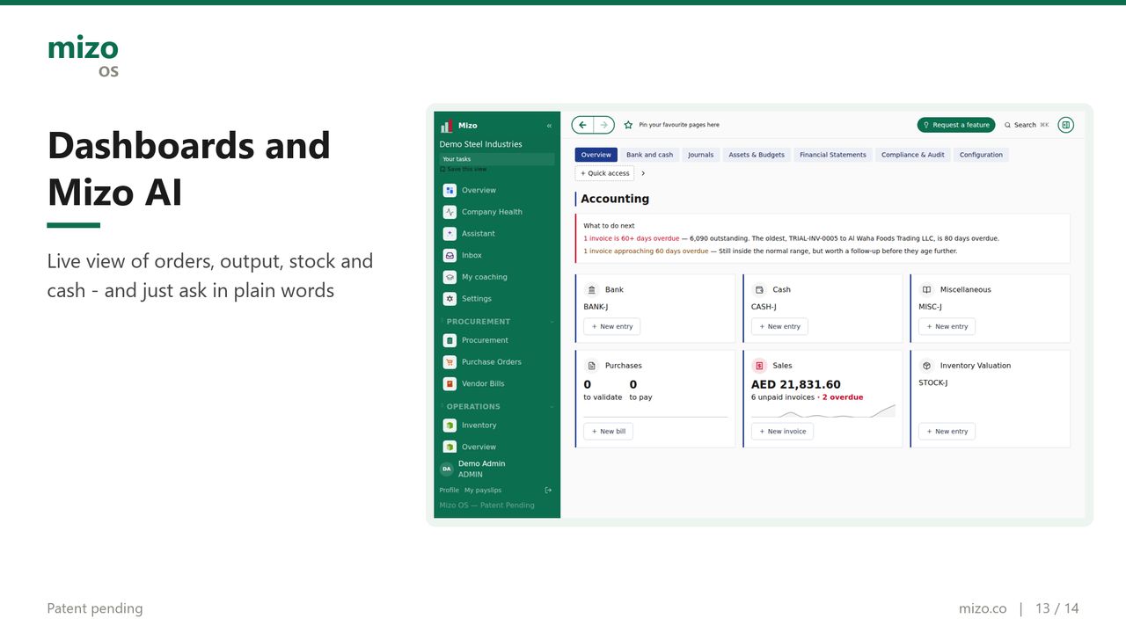Click the Request a feature button
This screenshot has height=633, width=1126.
[x=956, y=125]
